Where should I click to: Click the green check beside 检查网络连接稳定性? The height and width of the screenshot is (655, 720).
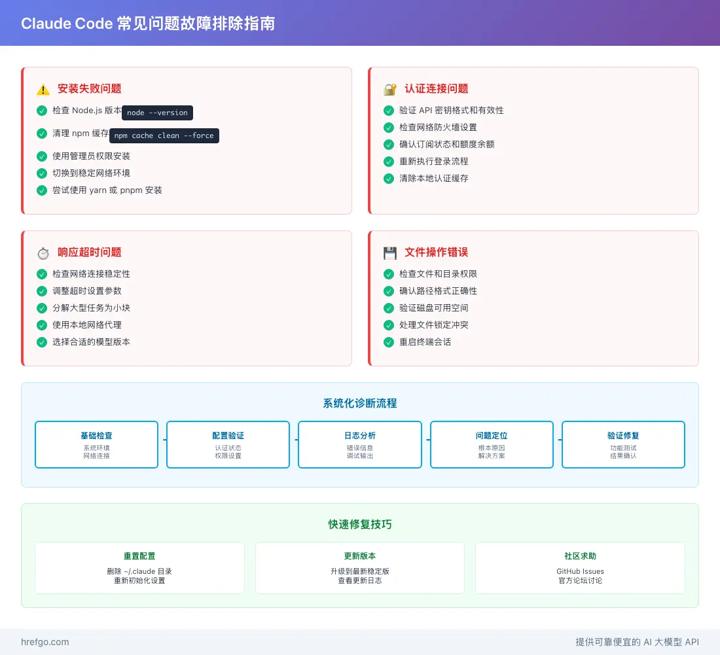[42, 274]
